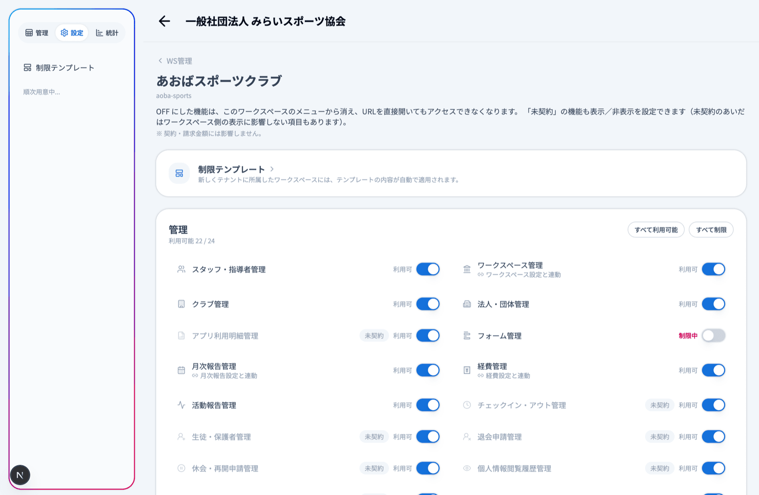Click the chart icon on 統計 tab
This screenshot has height=495, width=759.
click(99, 33)
